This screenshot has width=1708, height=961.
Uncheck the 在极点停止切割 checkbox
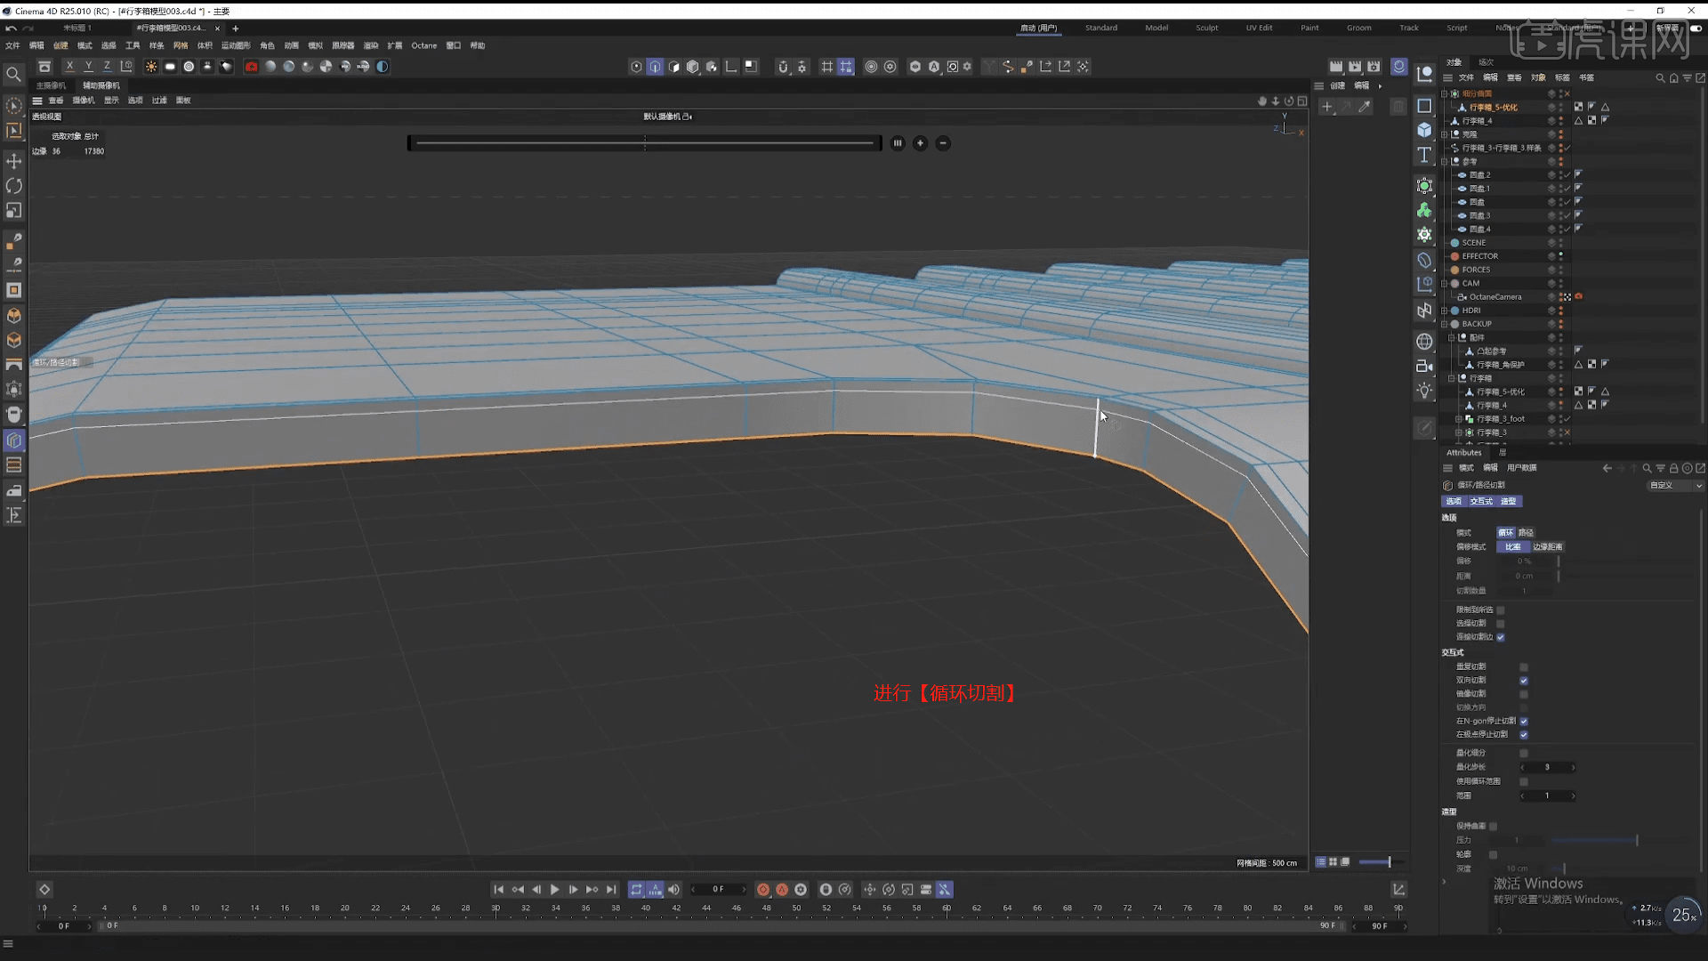[1524, 735]
